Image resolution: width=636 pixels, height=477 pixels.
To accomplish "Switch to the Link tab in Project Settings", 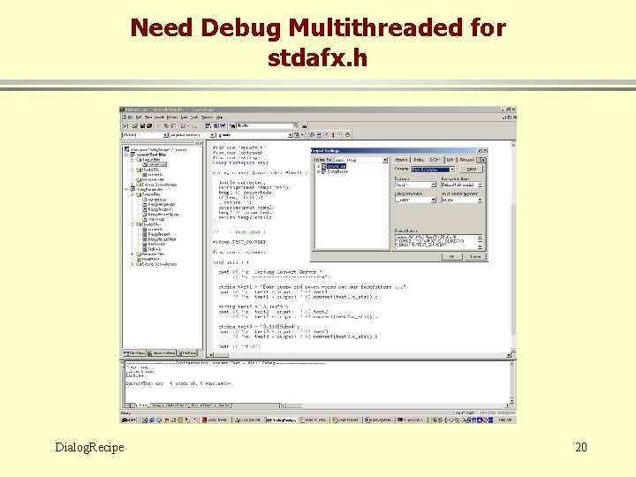I will tap(450, 160).
